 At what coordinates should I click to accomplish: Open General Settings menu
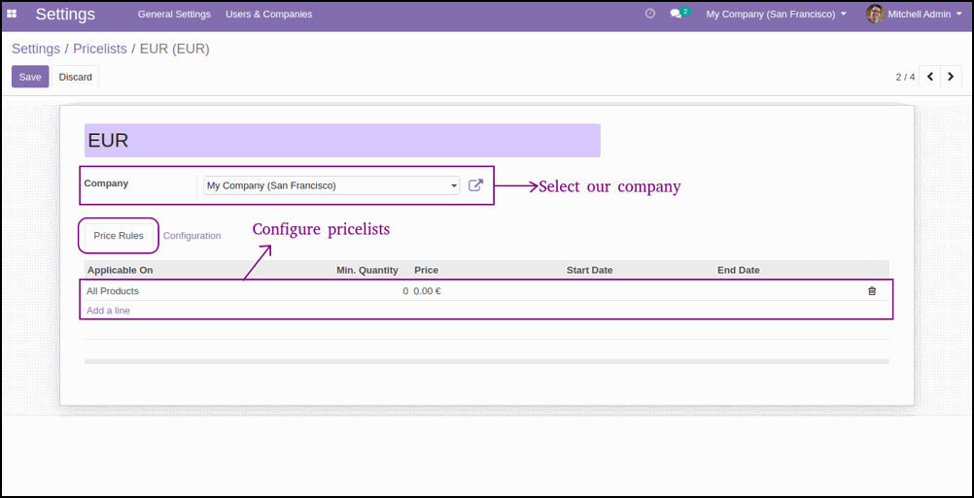pyautogui.click(x=175, y=14)
